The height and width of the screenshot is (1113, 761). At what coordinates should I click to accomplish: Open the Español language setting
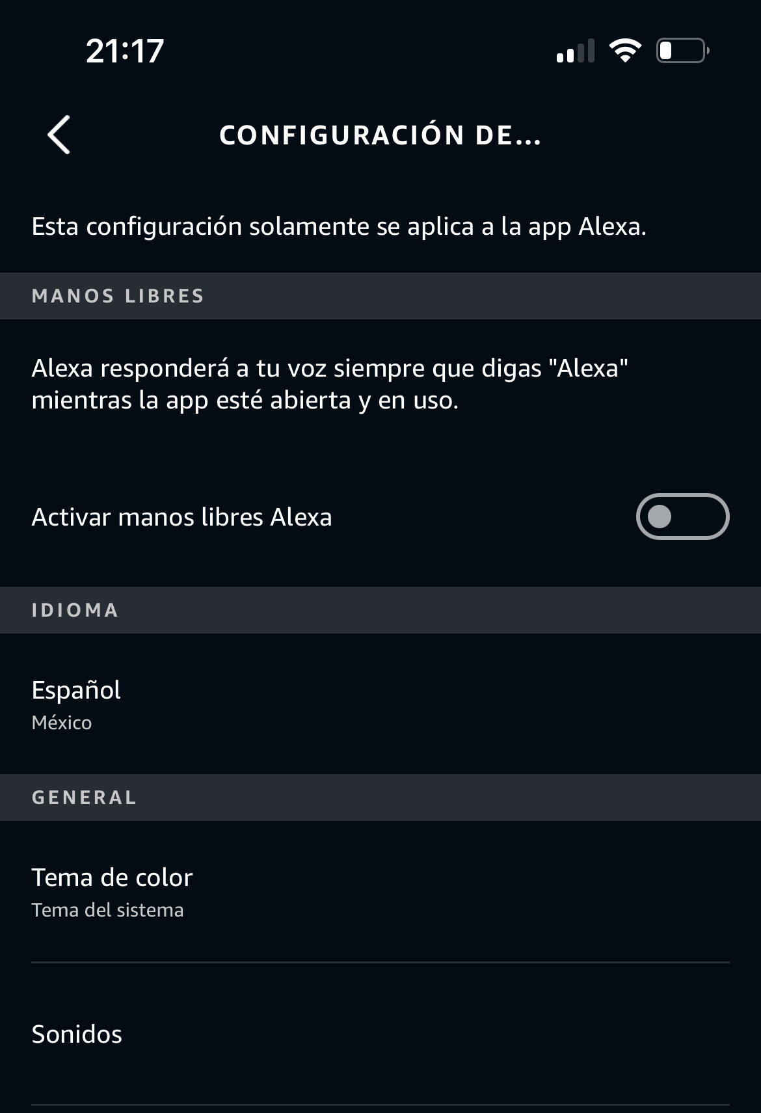76,690
